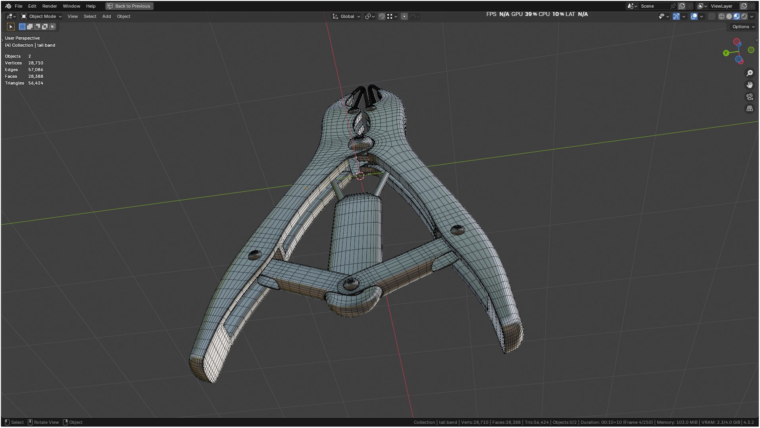This screenshot has width=760, height=428.
Task: Switch to Rendered viewport shading
Action: pyautogui.click(x=744, y=16)
